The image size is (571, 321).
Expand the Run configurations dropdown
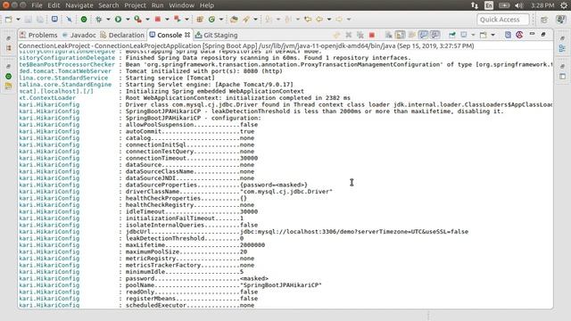click(128, 20)
